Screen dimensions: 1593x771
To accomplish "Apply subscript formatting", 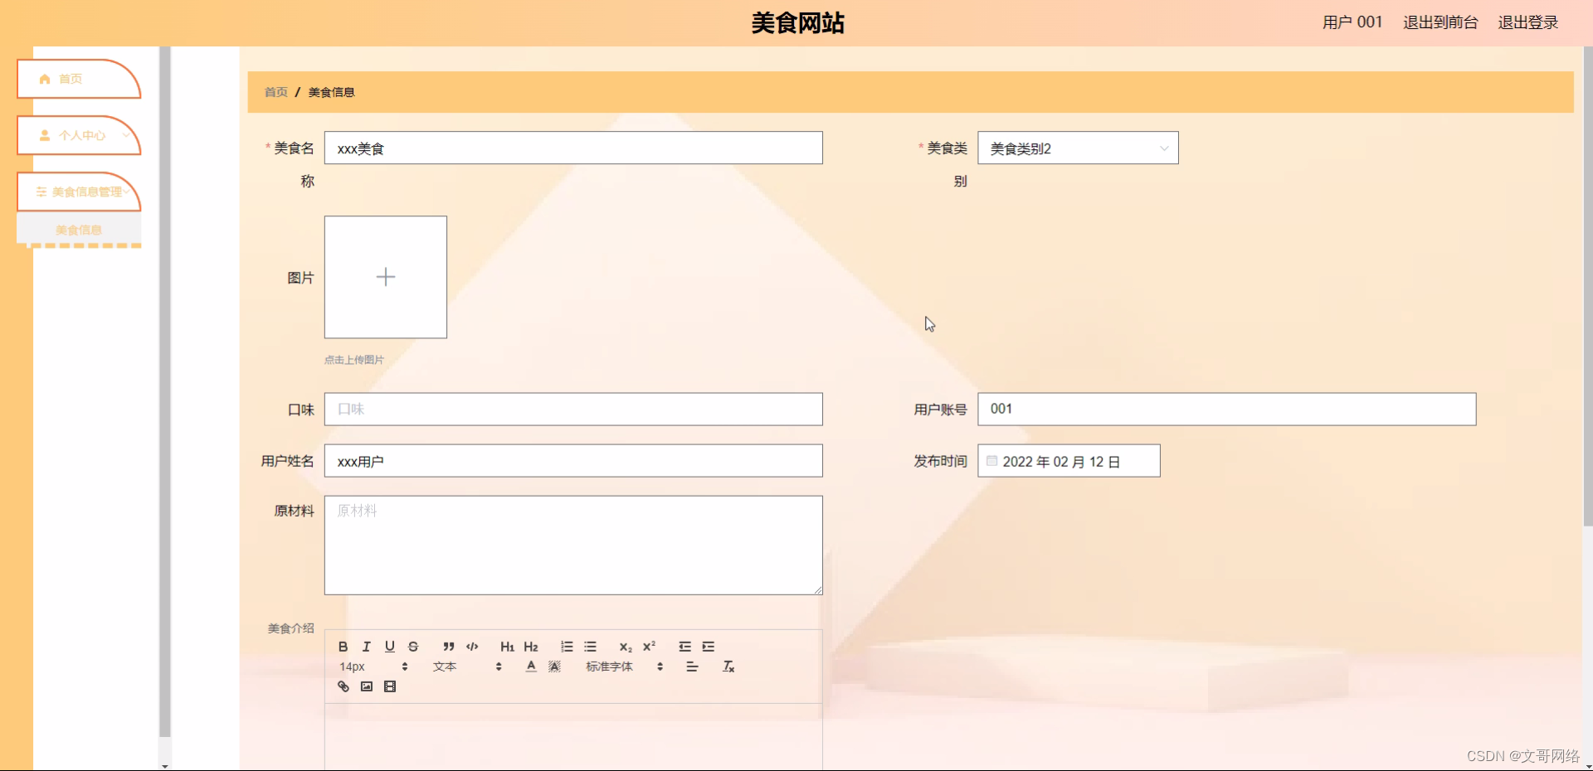I will 625,647.
